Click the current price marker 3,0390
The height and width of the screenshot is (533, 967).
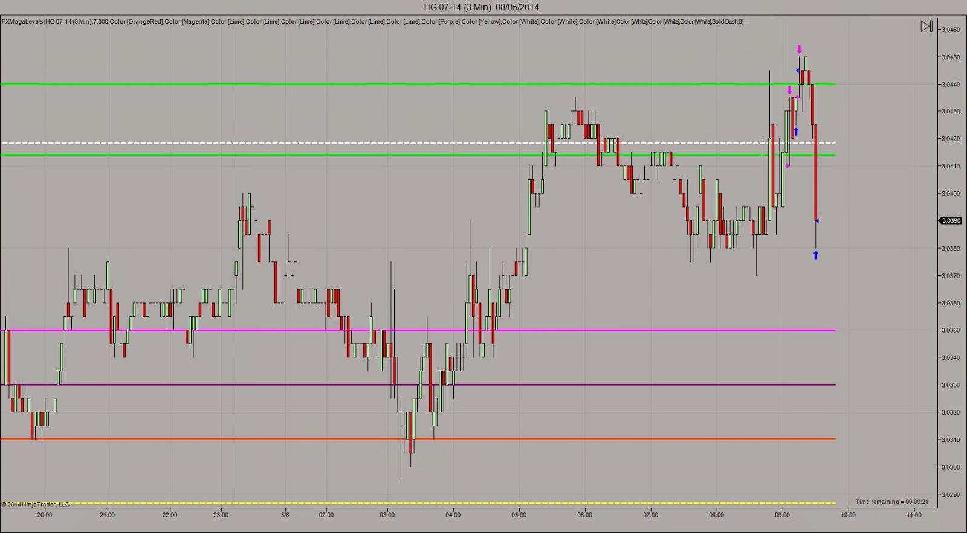[x=951, y=220]
